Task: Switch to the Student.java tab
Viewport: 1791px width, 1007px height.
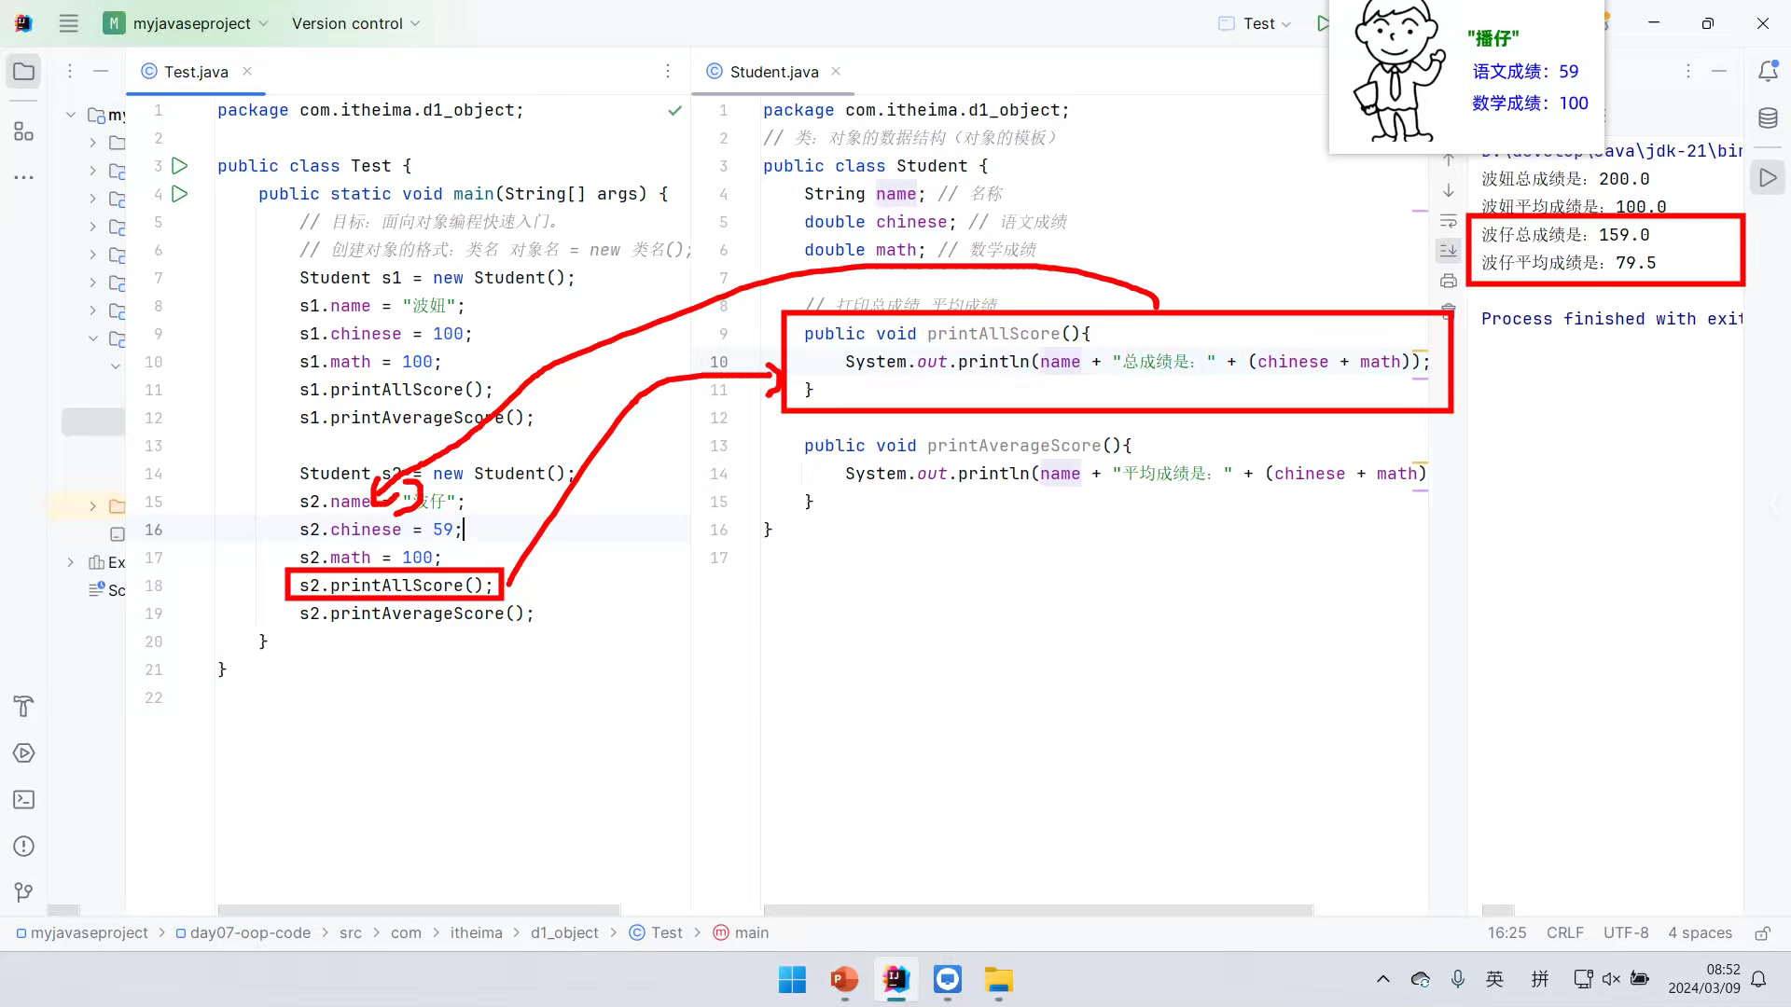Action: [773, 72]
